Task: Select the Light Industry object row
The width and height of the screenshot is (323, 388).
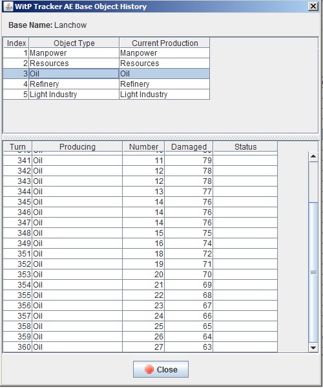Action: pos(107,95)
